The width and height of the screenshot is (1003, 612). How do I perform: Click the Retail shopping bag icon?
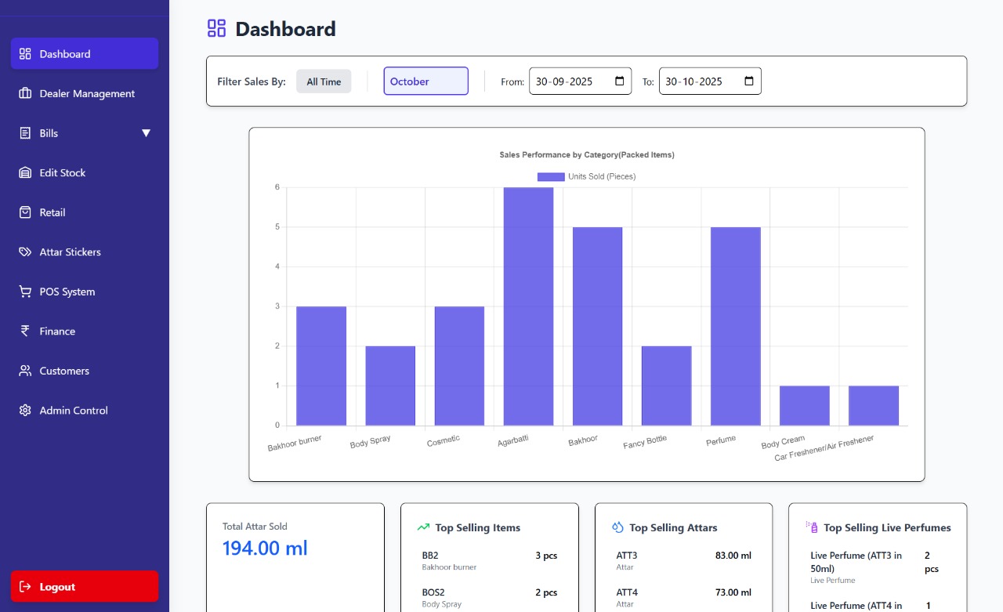(25, 212)
